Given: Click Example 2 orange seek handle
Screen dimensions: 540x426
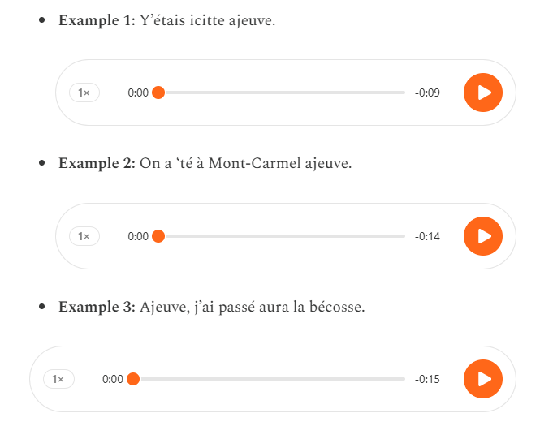Looking at the screenshot, I should click(x=158, y=236).
